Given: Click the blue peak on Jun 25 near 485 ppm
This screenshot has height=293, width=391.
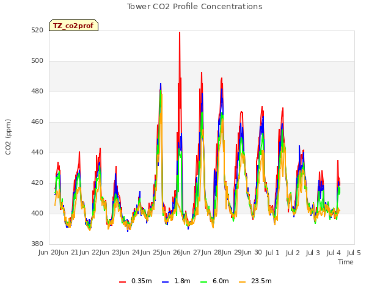Looking at the screenshot, I should click(161, 84).
